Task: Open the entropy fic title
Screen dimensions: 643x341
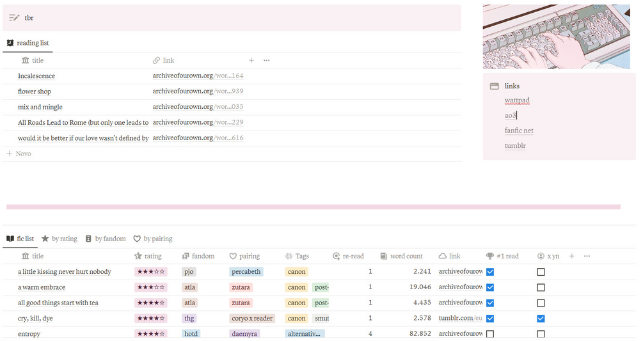Action: pos(29,334)
